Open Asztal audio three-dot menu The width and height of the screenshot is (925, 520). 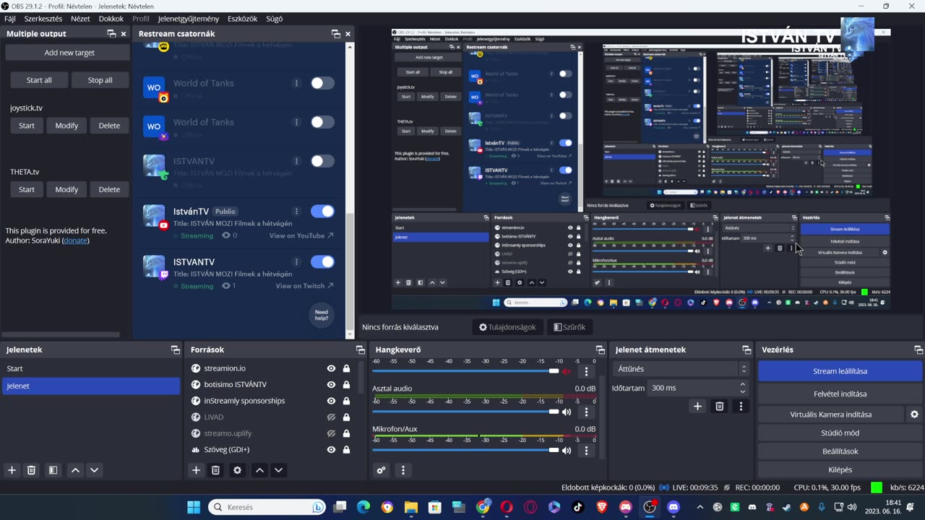pos(586,412)
